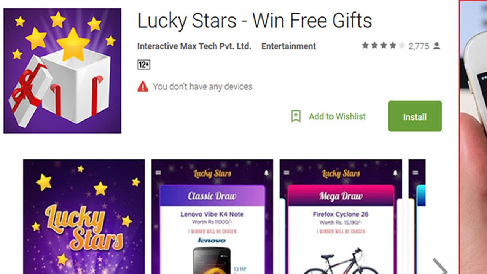The image size is (487, 274).
Task: Click the star rating display
Action: click(383, 46)
